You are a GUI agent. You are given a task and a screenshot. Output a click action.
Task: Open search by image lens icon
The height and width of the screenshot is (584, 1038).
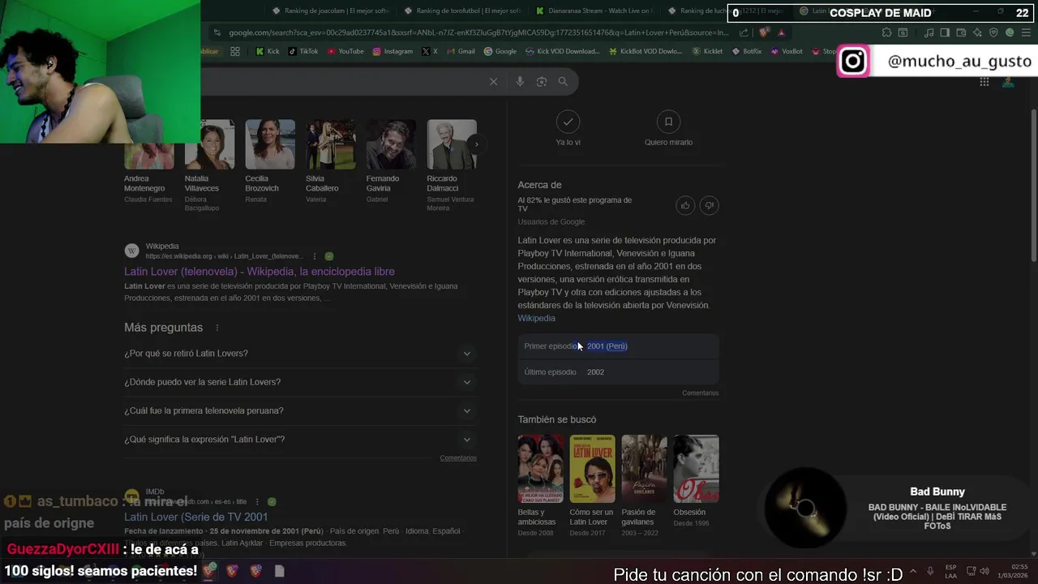(542, 81)
